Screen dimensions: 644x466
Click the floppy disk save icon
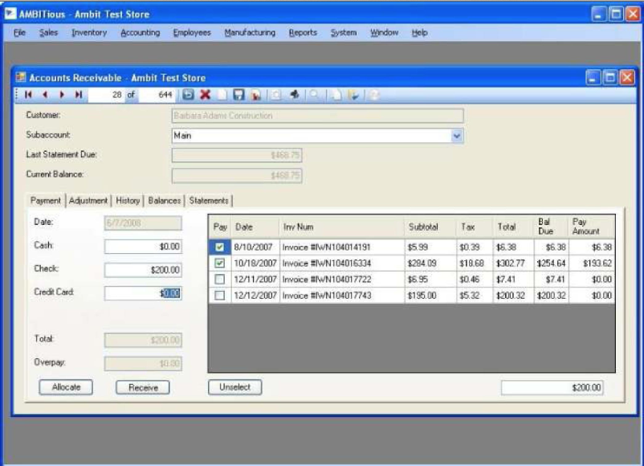(238, 95)
